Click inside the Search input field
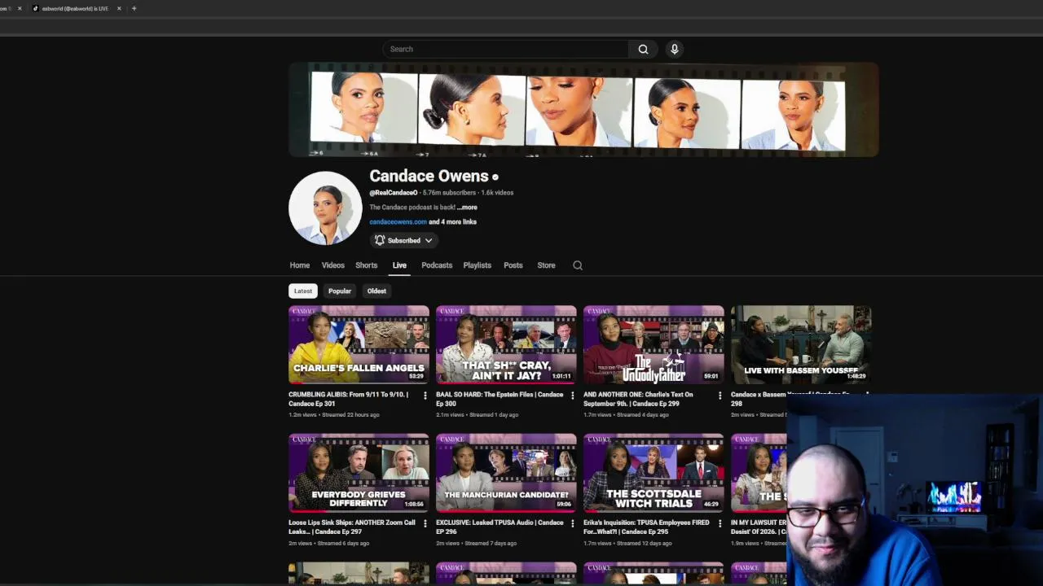The image size is (1043, 586). [505, 49]
